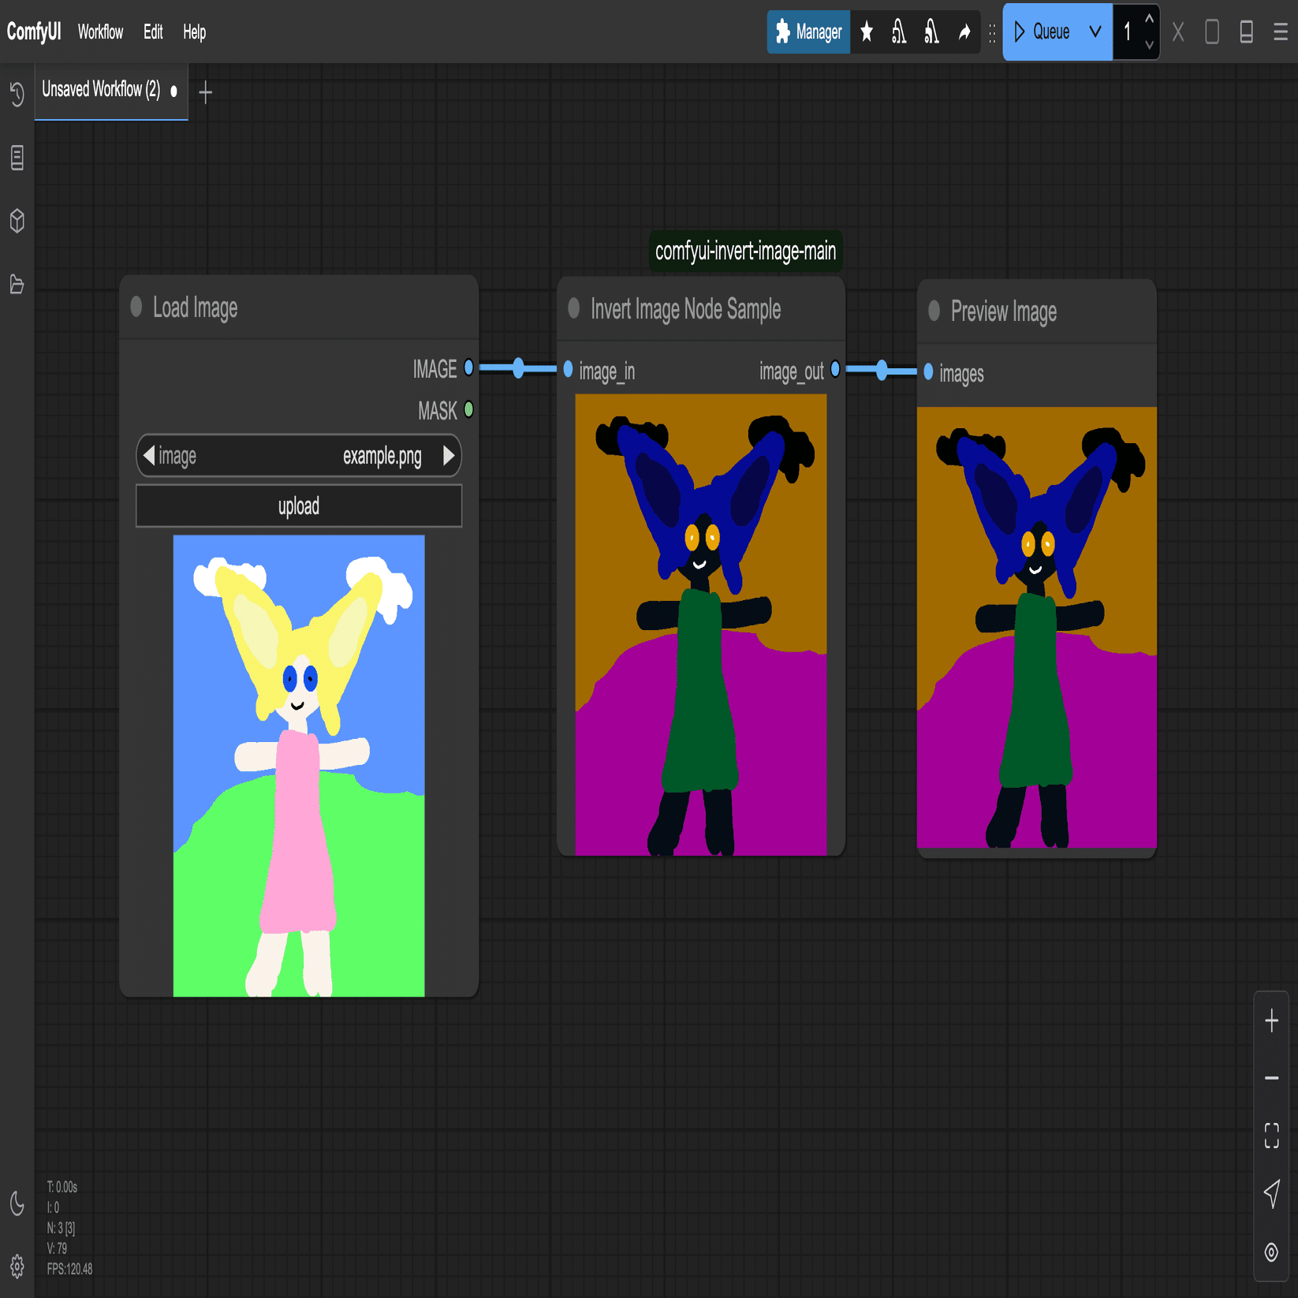The width and height of the screenshot is (1298, 1298).
Task: Open the Manager button
Action: point(808,32)
